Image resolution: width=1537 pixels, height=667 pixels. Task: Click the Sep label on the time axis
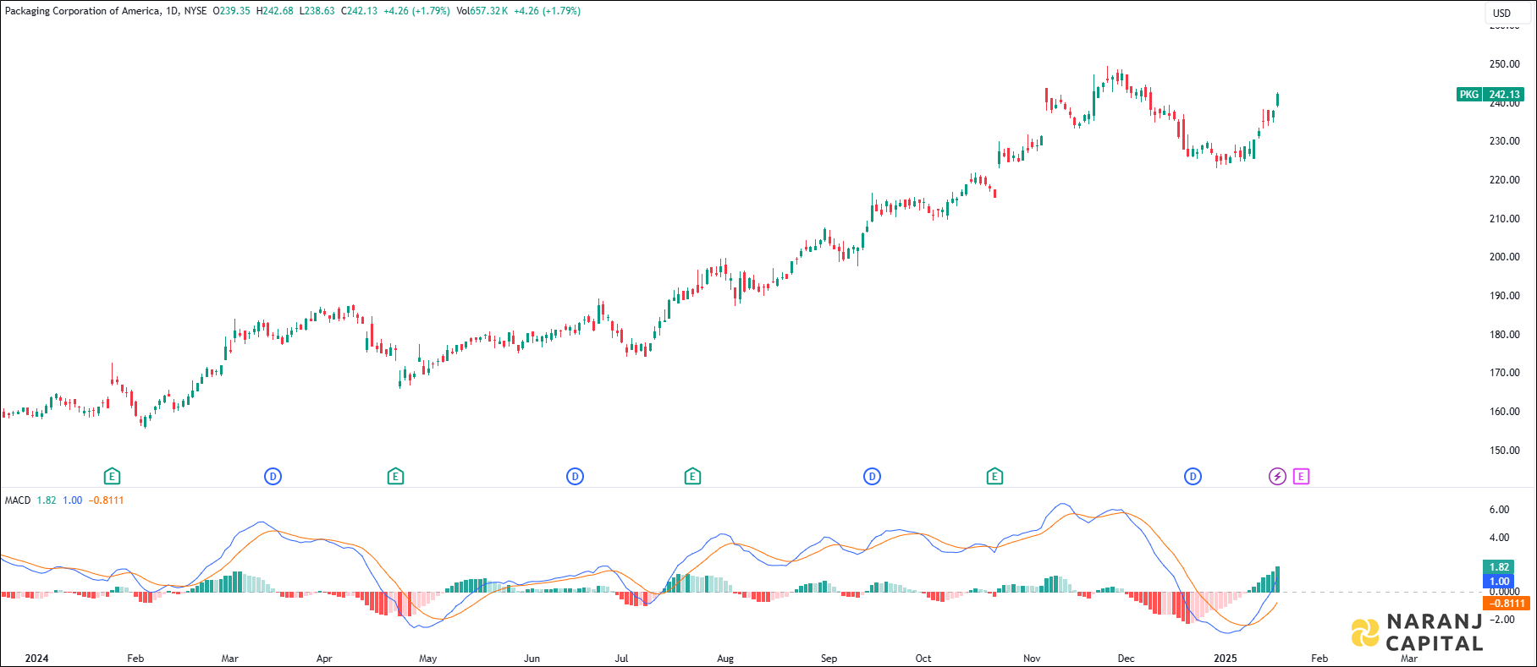click(829, 659)
